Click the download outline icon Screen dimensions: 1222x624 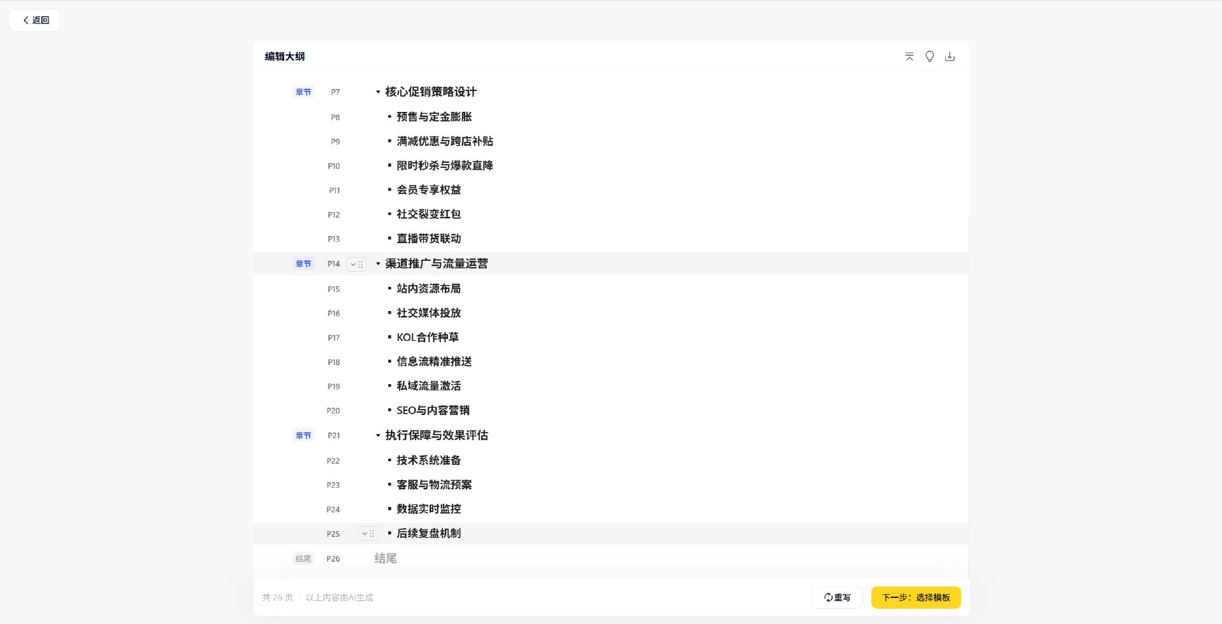[x=950, y=56]
